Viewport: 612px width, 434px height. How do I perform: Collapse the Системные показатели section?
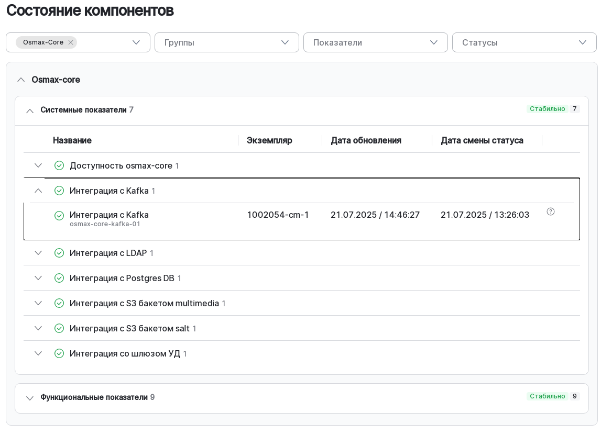[x=30, y=110]
